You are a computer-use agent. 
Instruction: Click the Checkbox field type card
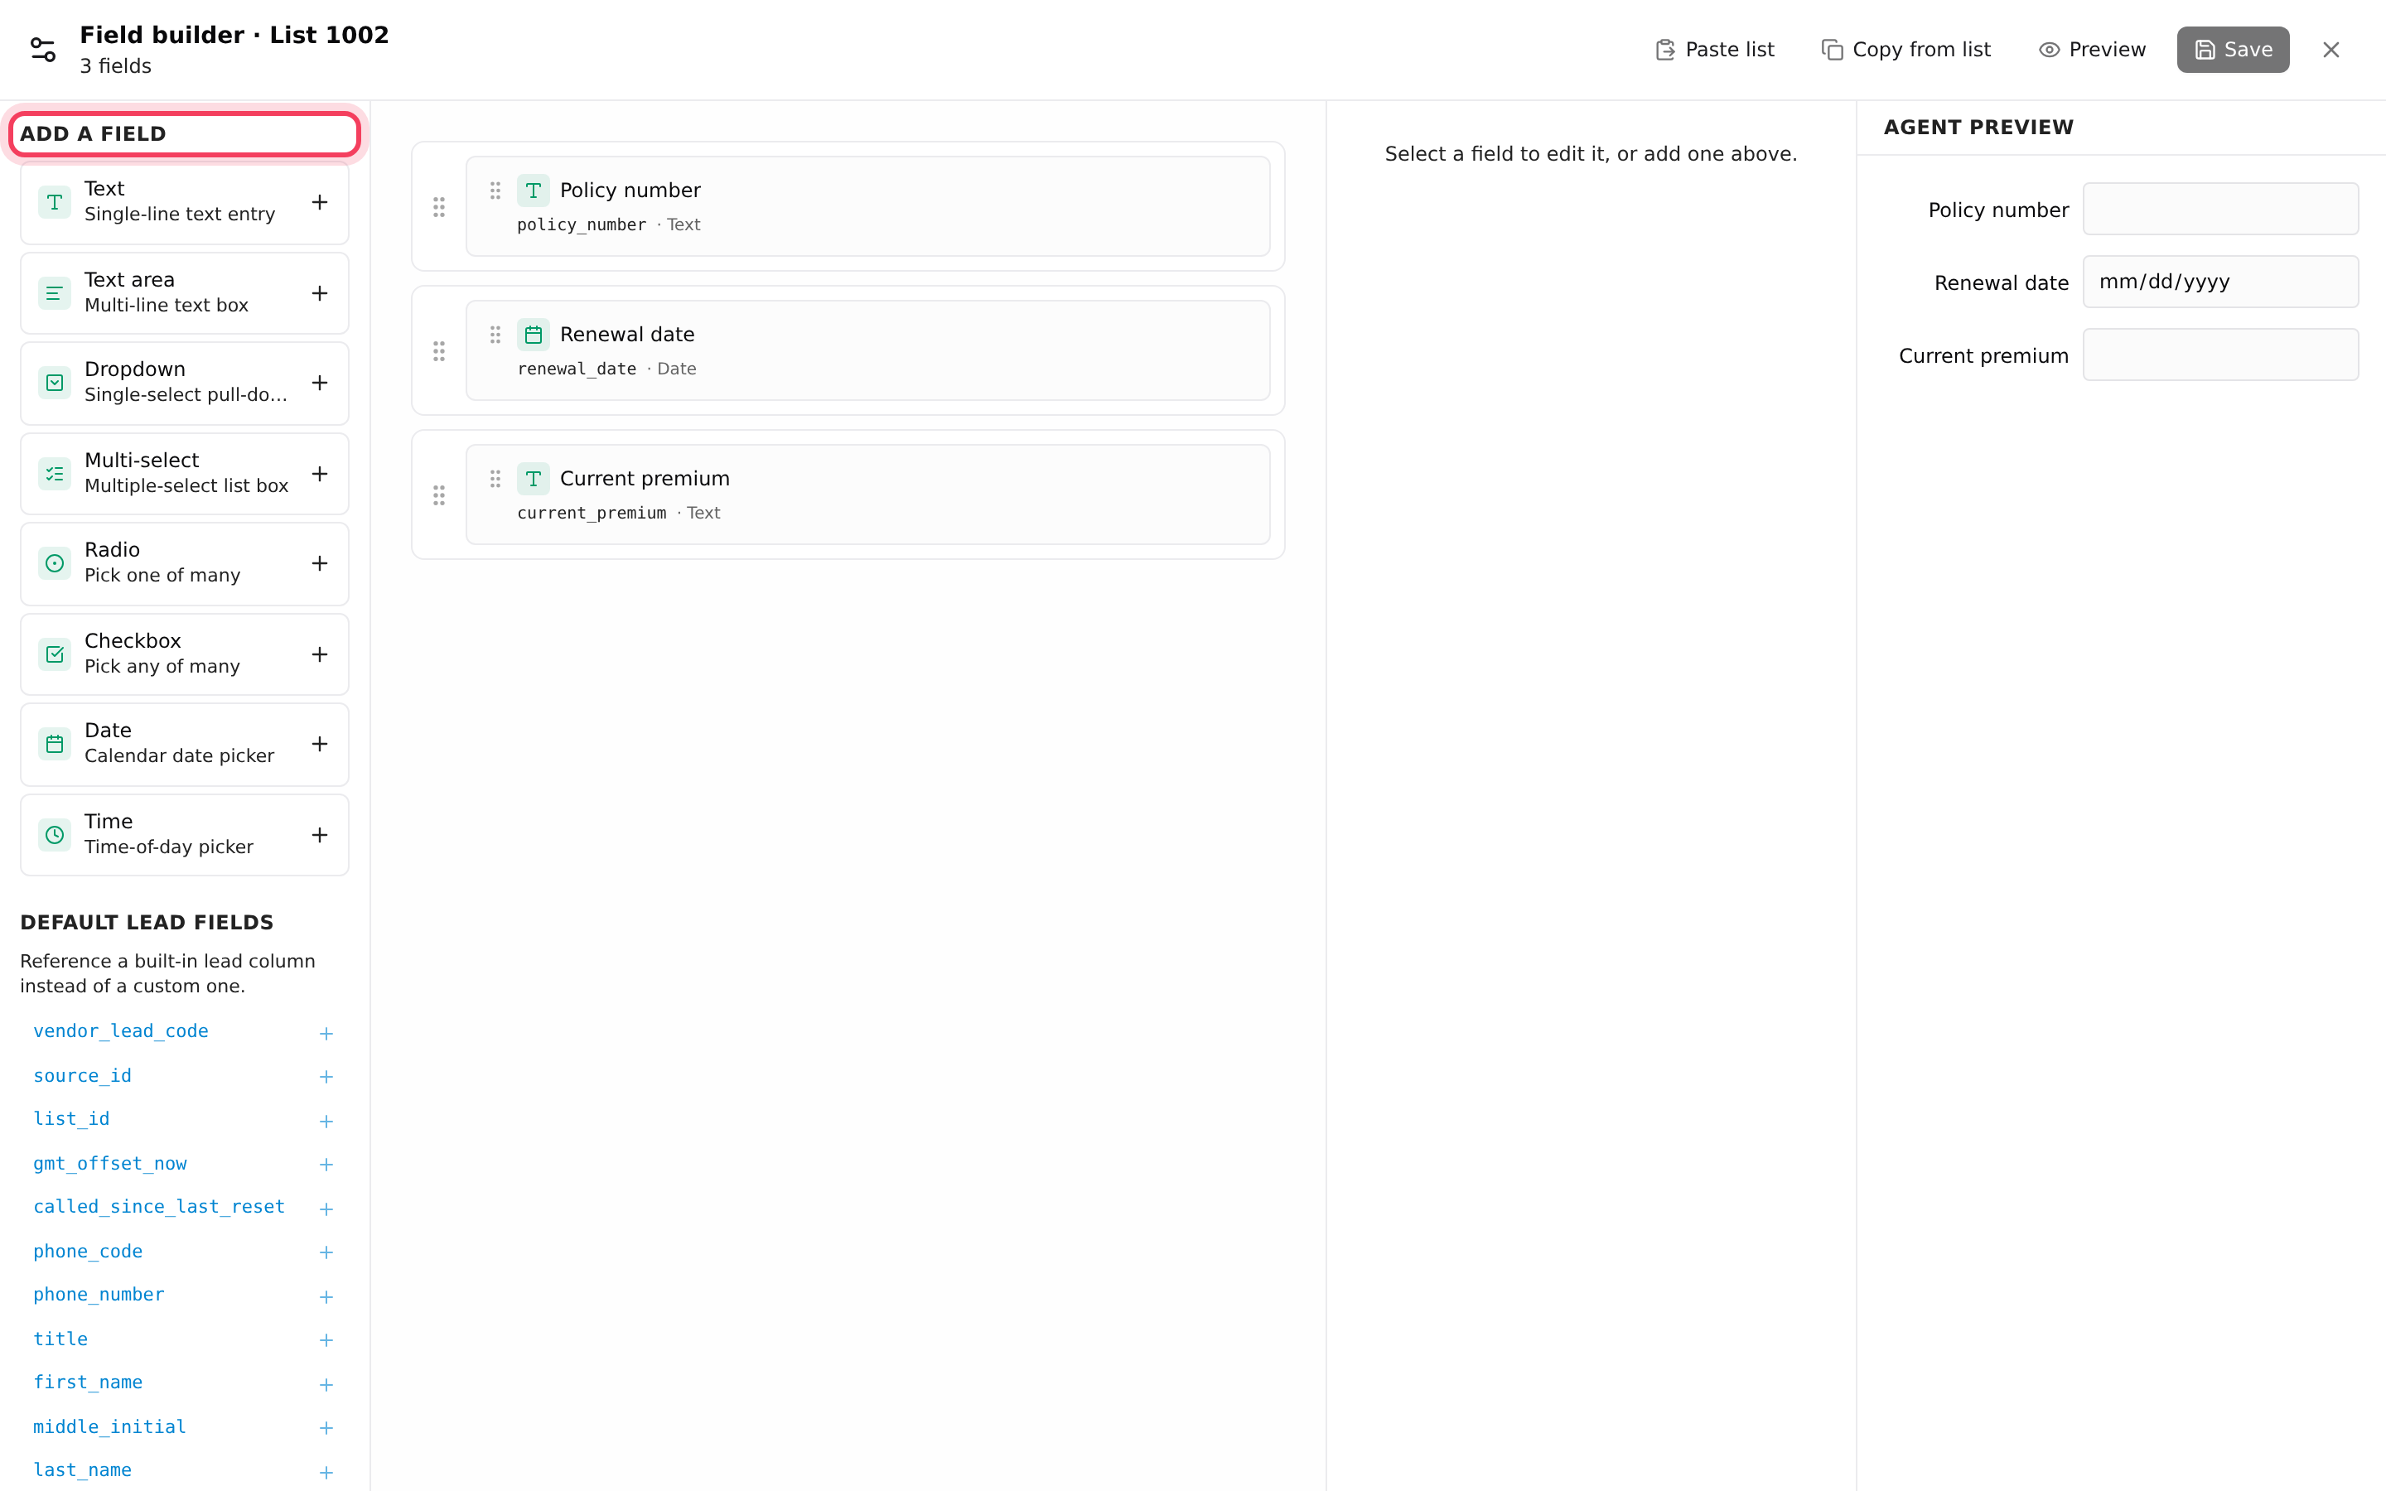pyautogui.click(x=185, y=654)
